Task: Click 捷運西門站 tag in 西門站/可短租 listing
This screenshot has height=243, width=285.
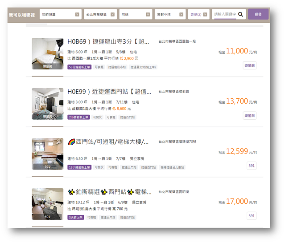Action: point(149,167)
